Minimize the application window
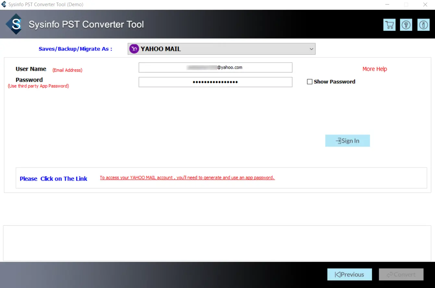This screenshot has width=435, height=288. 387,5
